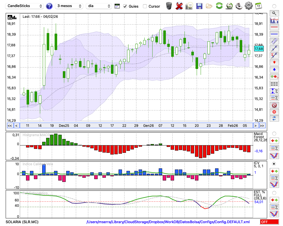Click ICV panel red-green arrows icon

(x=274, y=171)
